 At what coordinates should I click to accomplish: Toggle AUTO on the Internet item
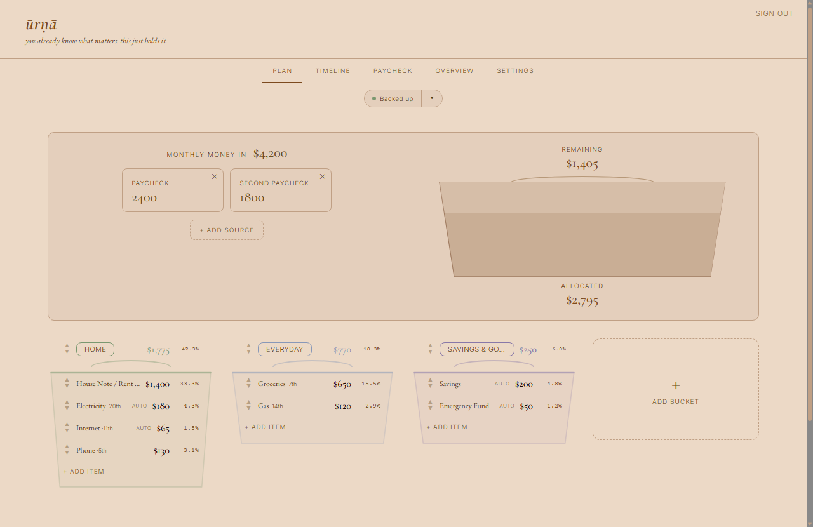click(x=144, y=428)
